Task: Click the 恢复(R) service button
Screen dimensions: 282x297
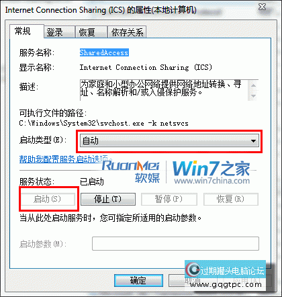Action: (231, 199)
